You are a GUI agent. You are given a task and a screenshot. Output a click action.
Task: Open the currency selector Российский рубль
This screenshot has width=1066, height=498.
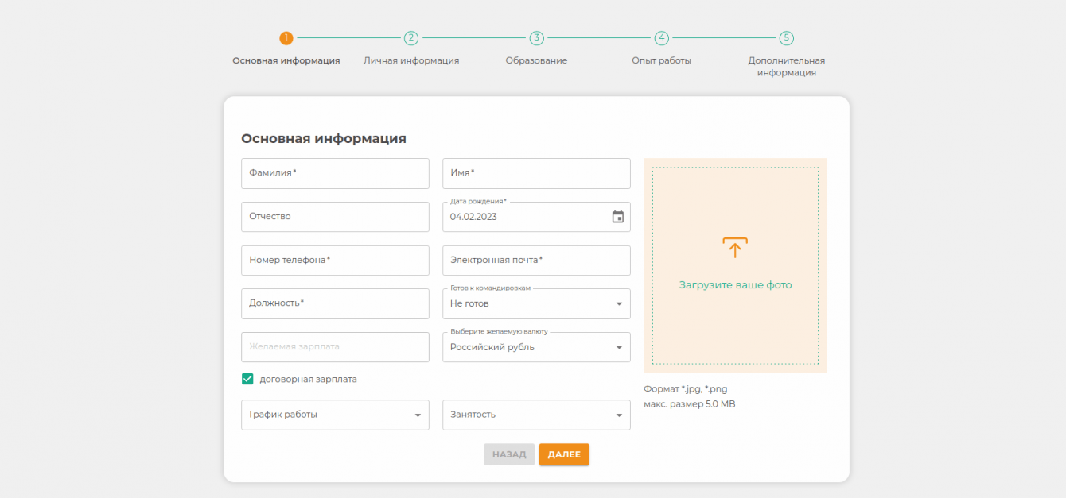[x=536, y=347]
